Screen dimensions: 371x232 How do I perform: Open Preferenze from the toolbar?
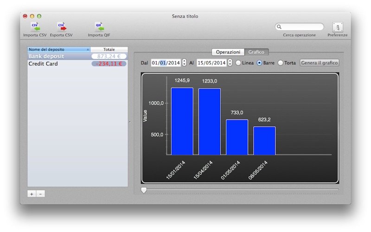point(338,30)
